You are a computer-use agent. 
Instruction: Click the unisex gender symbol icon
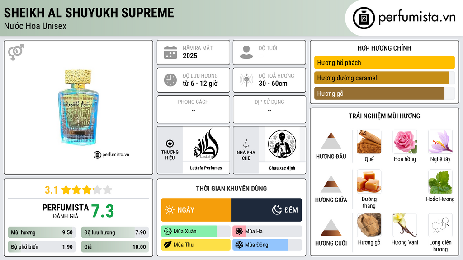click(16, 52)
